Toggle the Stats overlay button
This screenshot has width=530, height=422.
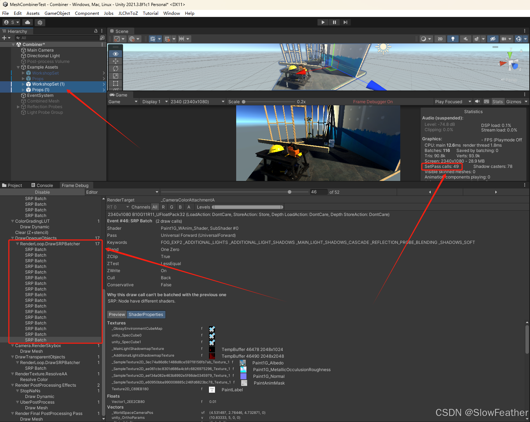click(x=497, y=101)
